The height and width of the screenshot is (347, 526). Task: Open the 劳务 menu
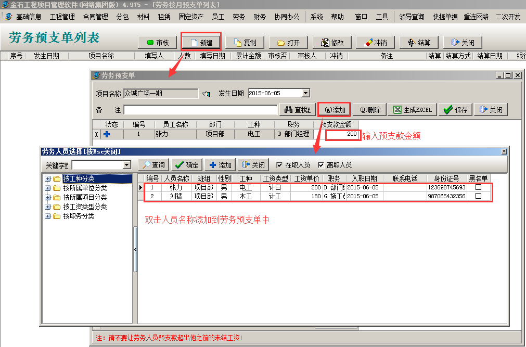(238, 17)
